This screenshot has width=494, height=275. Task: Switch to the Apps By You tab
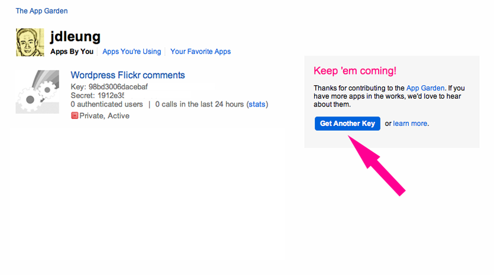(72, 51)
